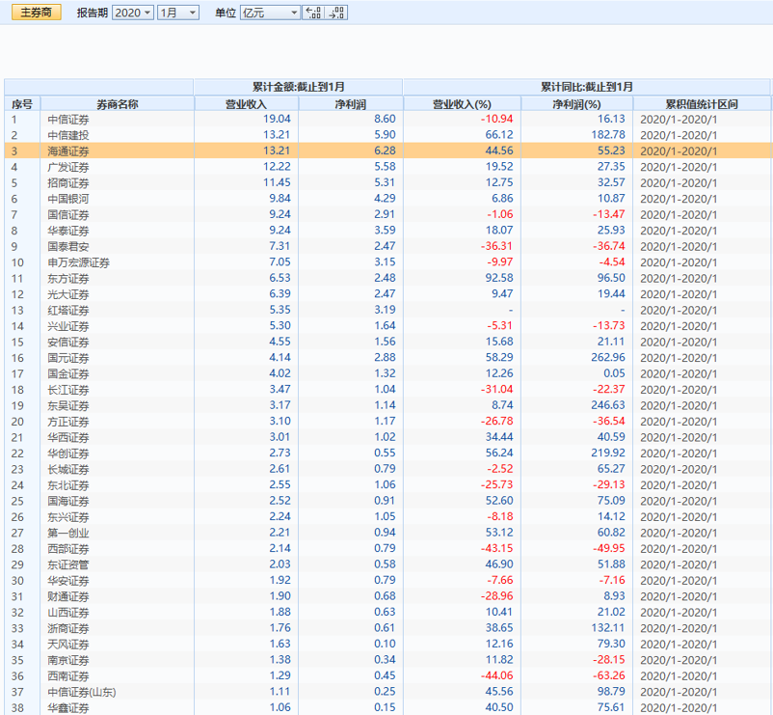Select row 招商证券
773x715 pixels.
(387, 182)
